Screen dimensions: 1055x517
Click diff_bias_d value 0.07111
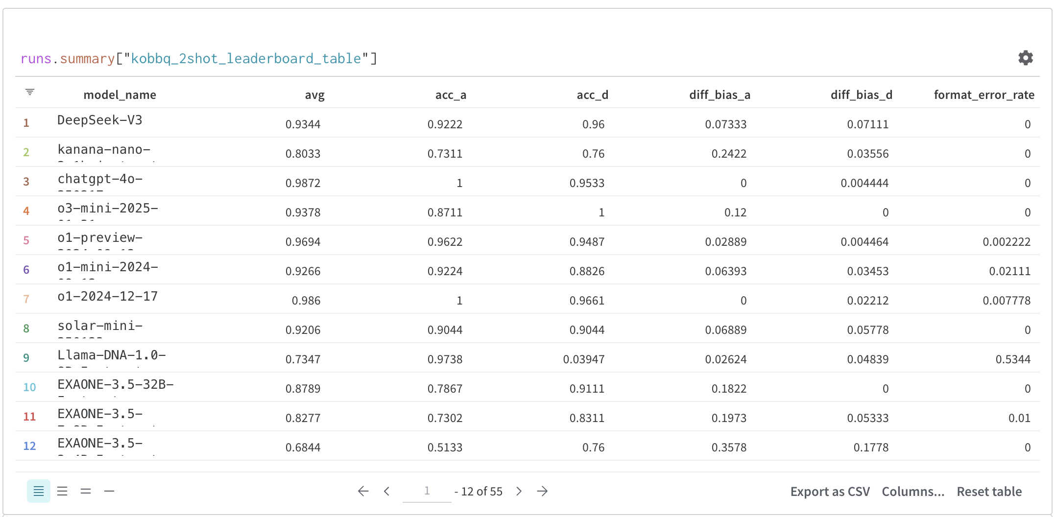point(868,124)
